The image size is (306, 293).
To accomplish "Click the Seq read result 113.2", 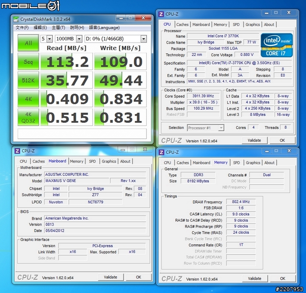I will tap(66, 62).
